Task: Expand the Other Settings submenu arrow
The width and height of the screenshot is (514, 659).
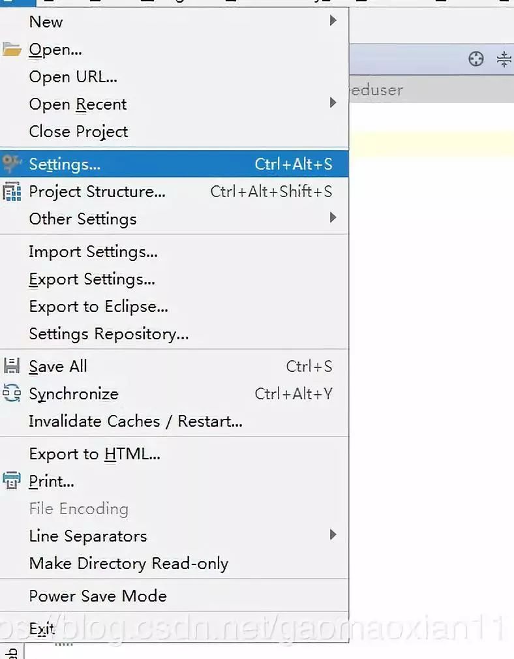Action: coord(333,218)
